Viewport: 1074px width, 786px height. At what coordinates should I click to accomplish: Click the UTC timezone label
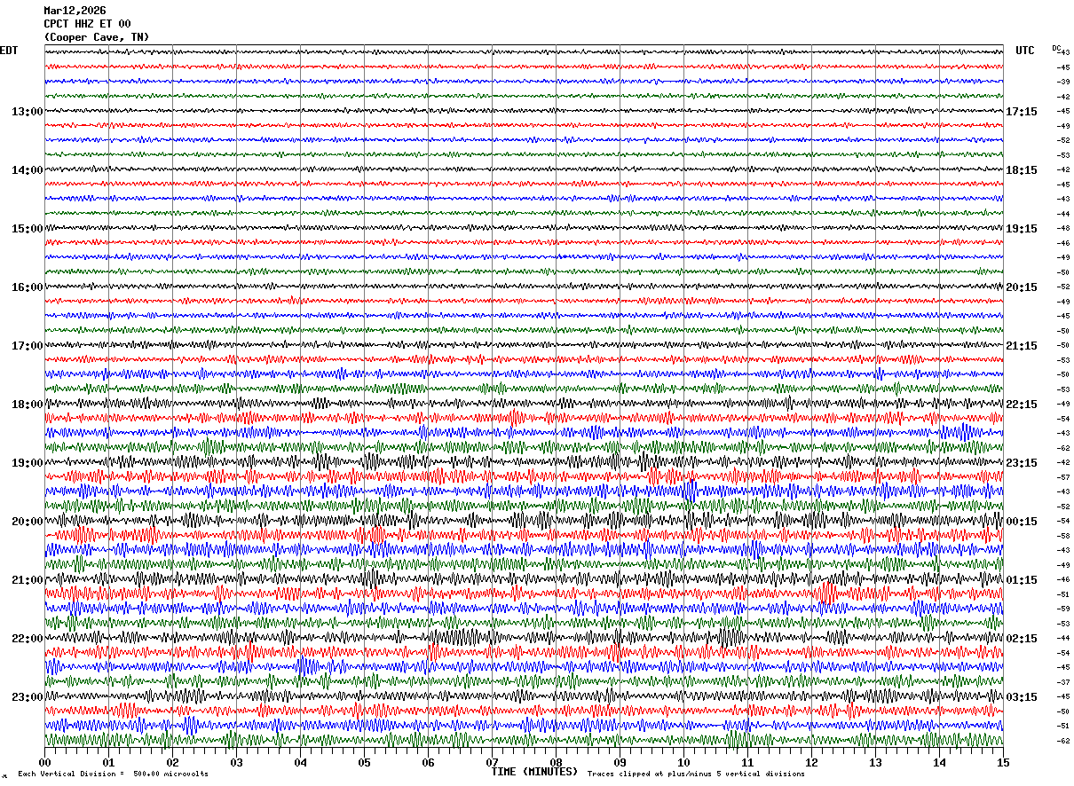(x=1025, y=51)
